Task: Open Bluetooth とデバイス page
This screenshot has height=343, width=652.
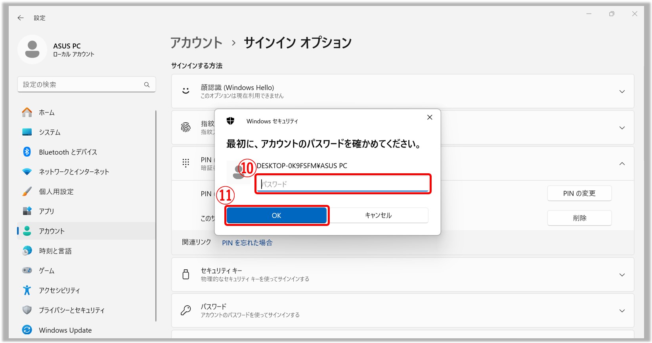Action: (86, 152)
